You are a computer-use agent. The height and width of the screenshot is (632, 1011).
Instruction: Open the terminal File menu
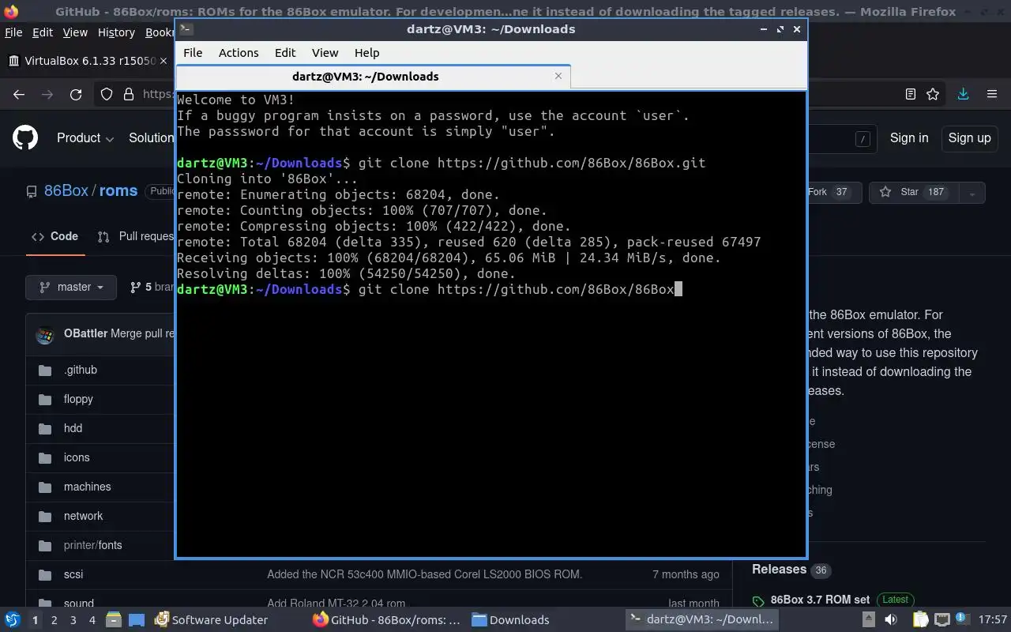coord(193,52)
